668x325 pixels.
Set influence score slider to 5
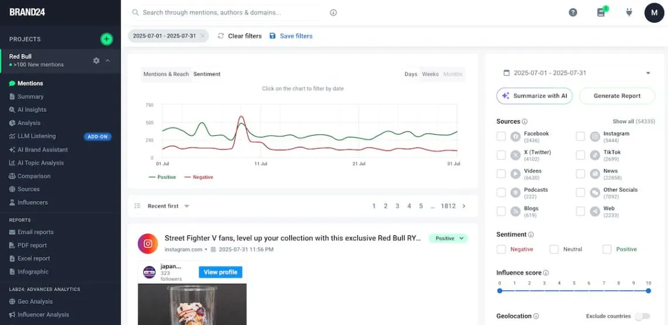(574, 291)
